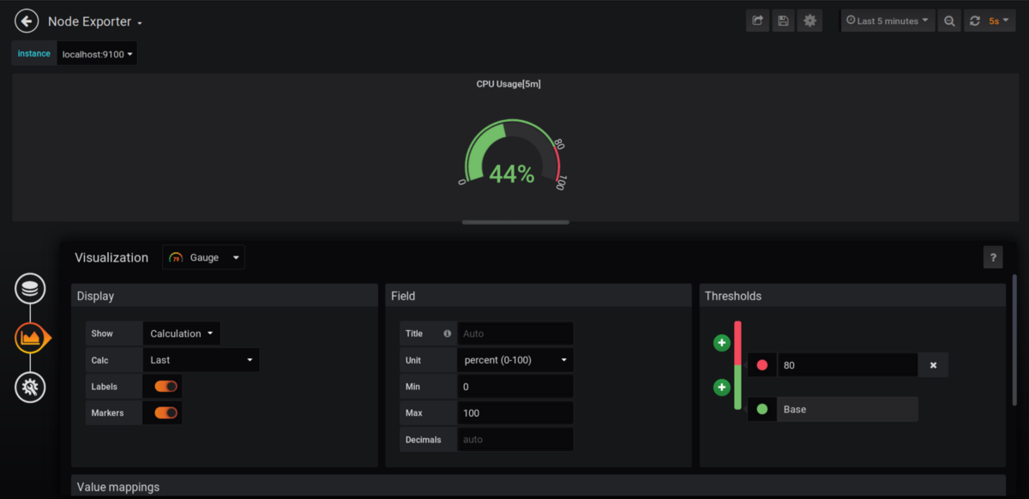Toggle the Markers switch
Viewport: 1029px width, 499px height.
[165, 413]
